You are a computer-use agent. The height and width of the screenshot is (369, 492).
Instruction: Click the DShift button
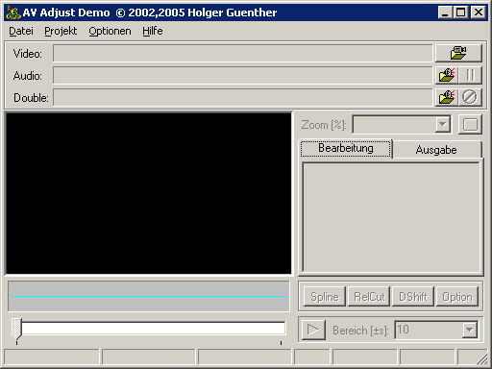pos(413,297)
